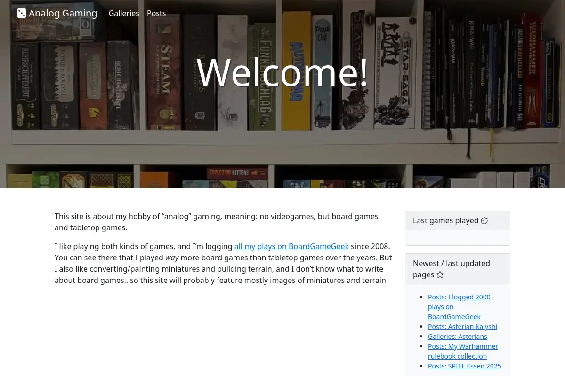Click the dice logo icon
This screenshot has height=376, width=565.
coord(22,13)
